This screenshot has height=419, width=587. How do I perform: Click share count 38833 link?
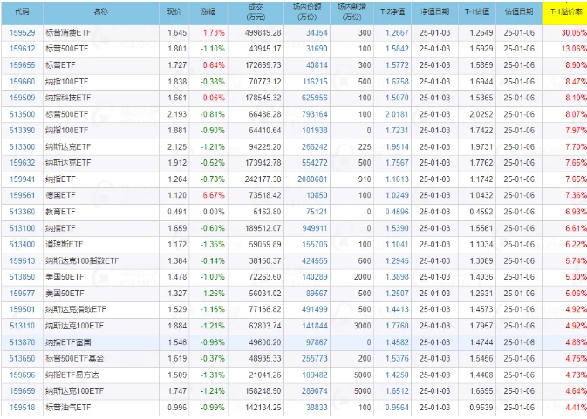click(x=317, y=408)
